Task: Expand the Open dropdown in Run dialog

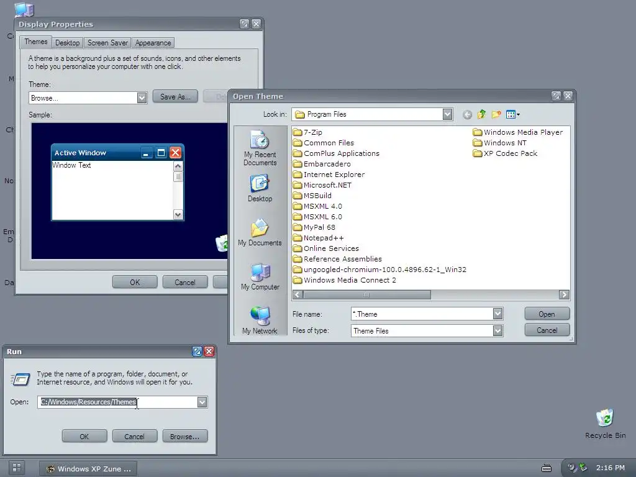Action: click(202, 402)
